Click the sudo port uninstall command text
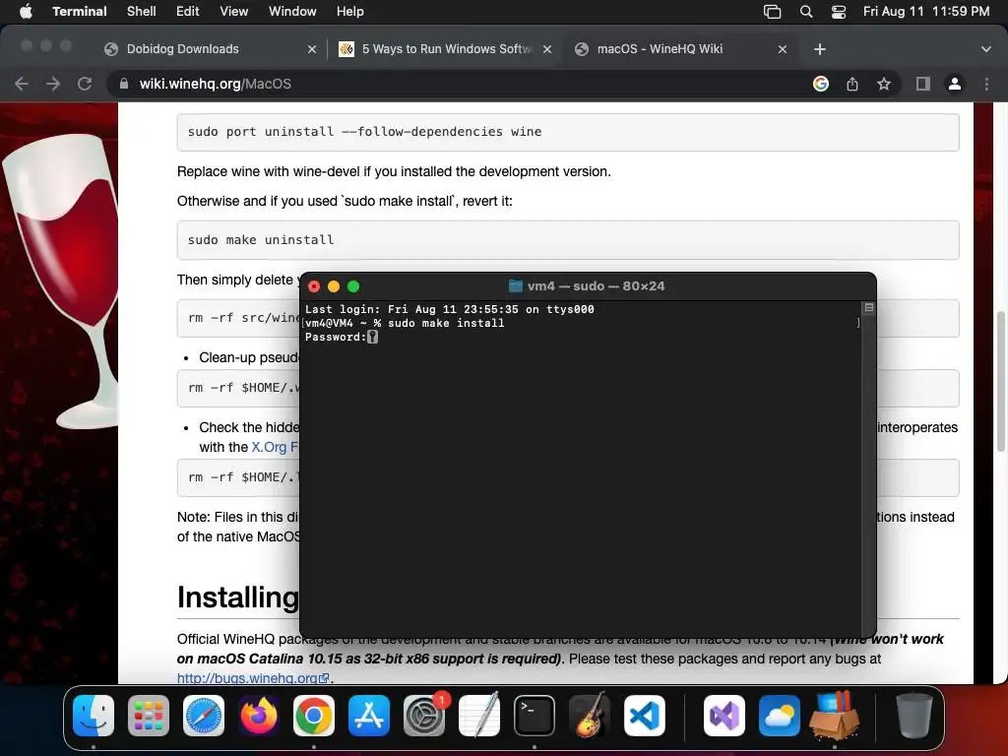The image size is (1008, 756). tap(364, 131)
